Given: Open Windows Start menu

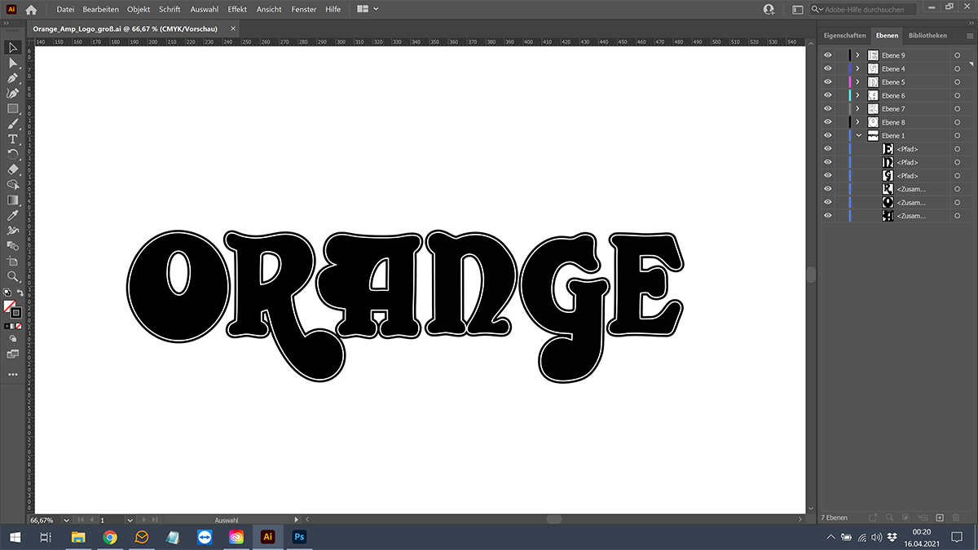Looking at the screenshot, I should coord(15,537).
